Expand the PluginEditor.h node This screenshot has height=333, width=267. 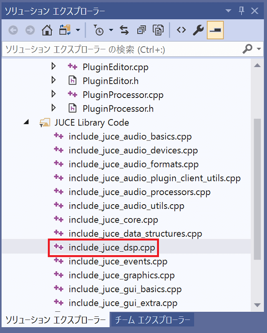(53, 80)
